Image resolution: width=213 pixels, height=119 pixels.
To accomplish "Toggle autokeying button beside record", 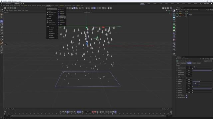I will tap(95, 112).
